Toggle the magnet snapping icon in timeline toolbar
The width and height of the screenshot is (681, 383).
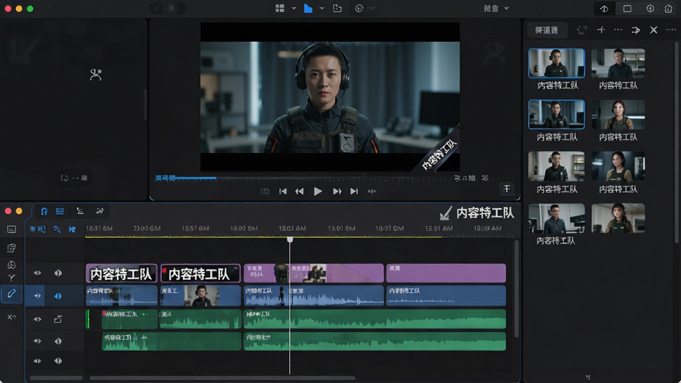click(44, 211)
